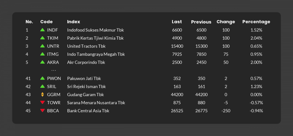Image resolution: width=293 pixels, height=136 pixels.
Task: Click Gudang Garam Tbk company name
Action: (85, 95)
